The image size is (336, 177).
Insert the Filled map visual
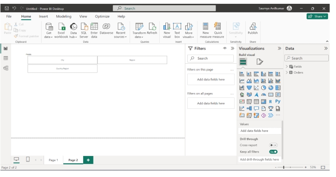pyautogui.click(x=249, y=94)
